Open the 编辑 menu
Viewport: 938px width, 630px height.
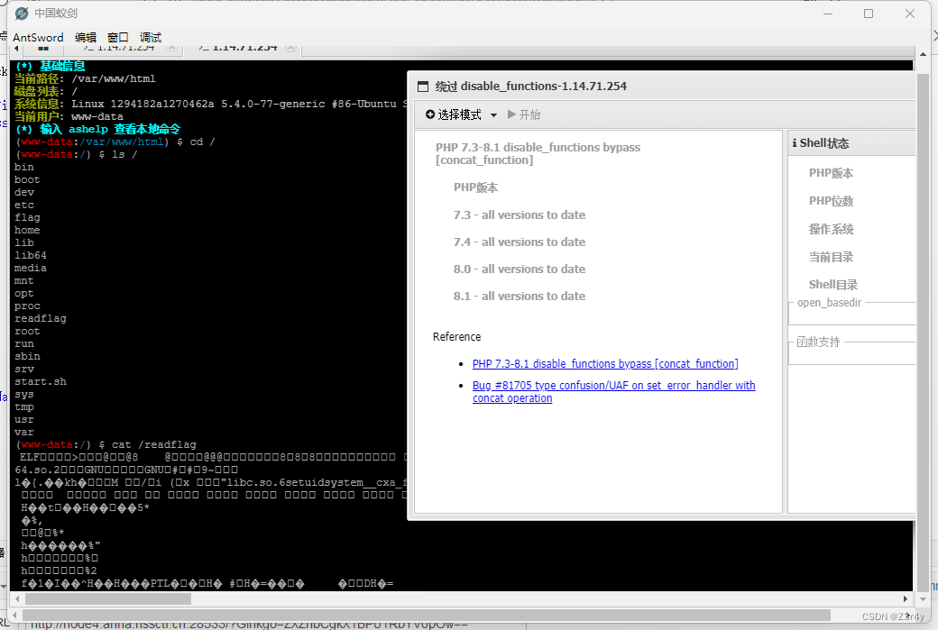(86, 37)
